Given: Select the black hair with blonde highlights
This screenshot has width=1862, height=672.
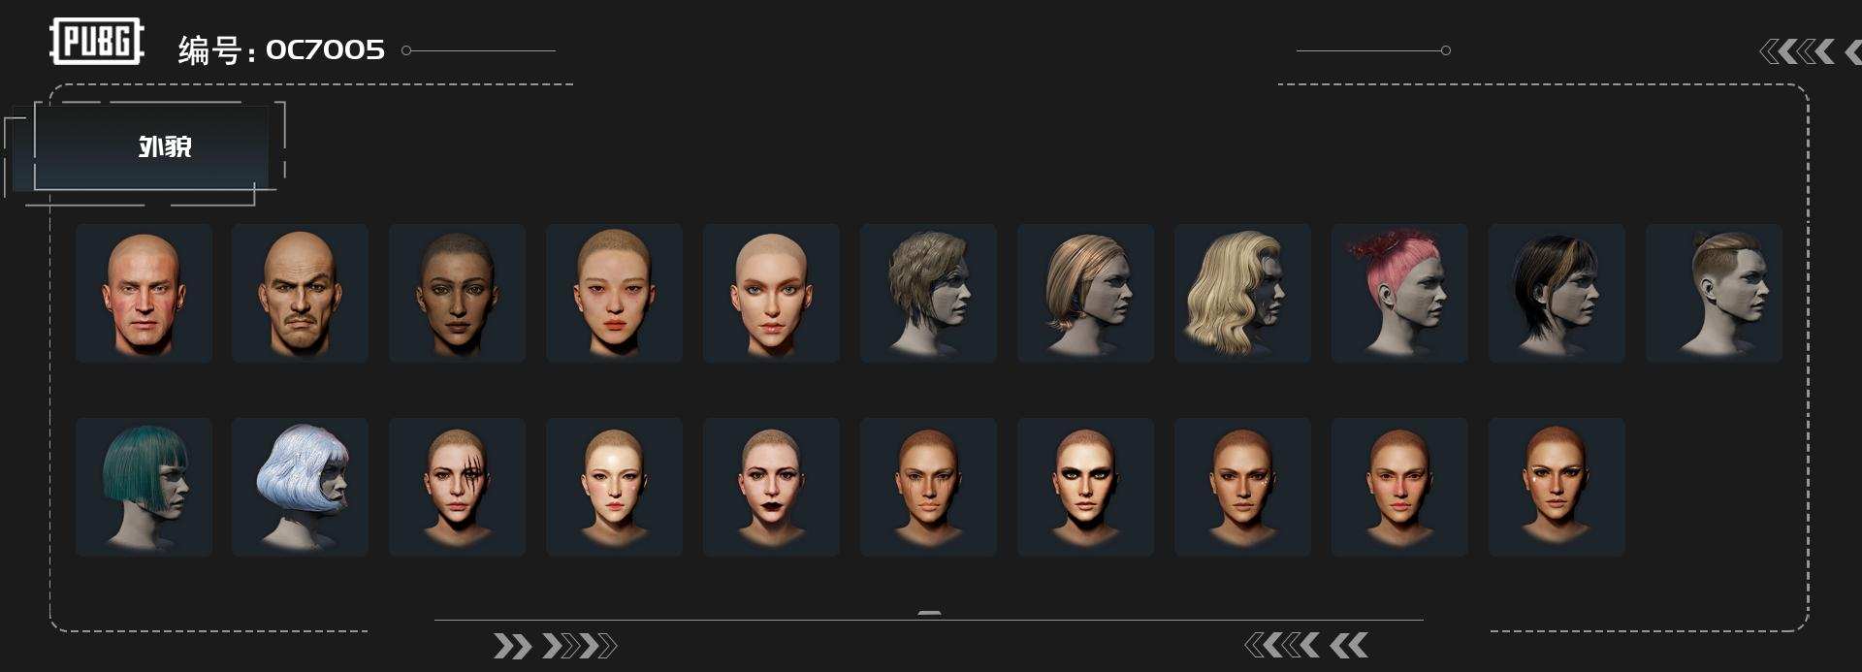Looking at the screenshot, I should pyautogui.click(x=1557, y=293).
